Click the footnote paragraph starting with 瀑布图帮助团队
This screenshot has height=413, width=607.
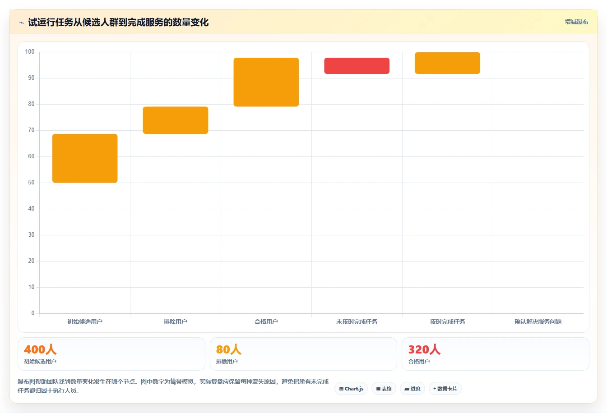tap(173, 386)
